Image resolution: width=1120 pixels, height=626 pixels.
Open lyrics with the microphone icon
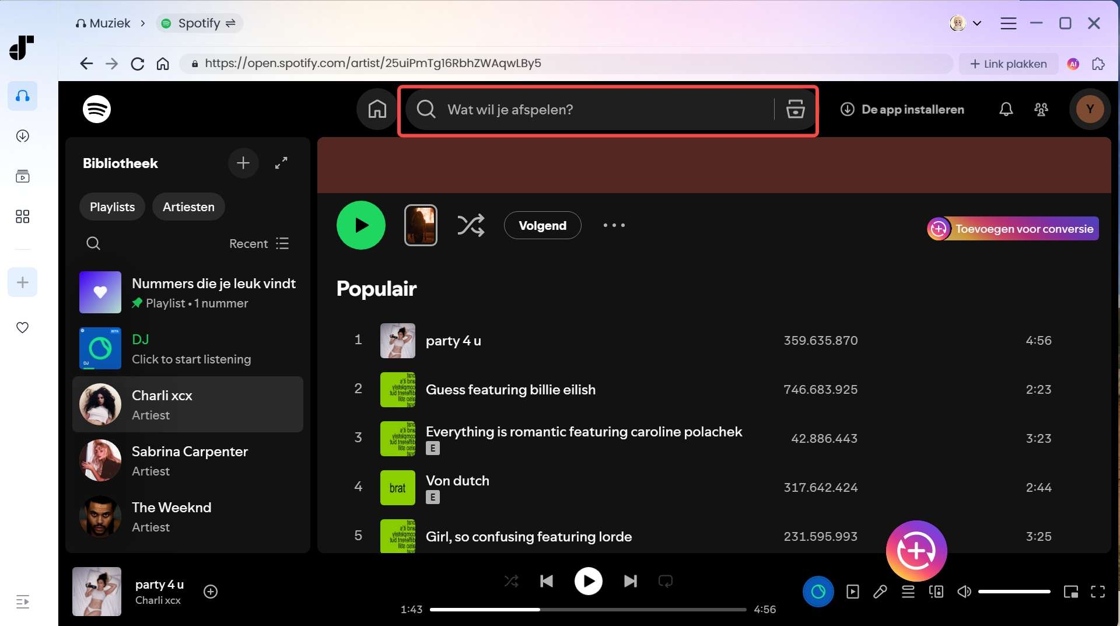880,591
